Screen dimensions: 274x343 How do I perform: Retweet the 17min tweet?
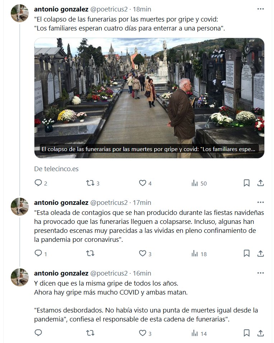(90, 253)
